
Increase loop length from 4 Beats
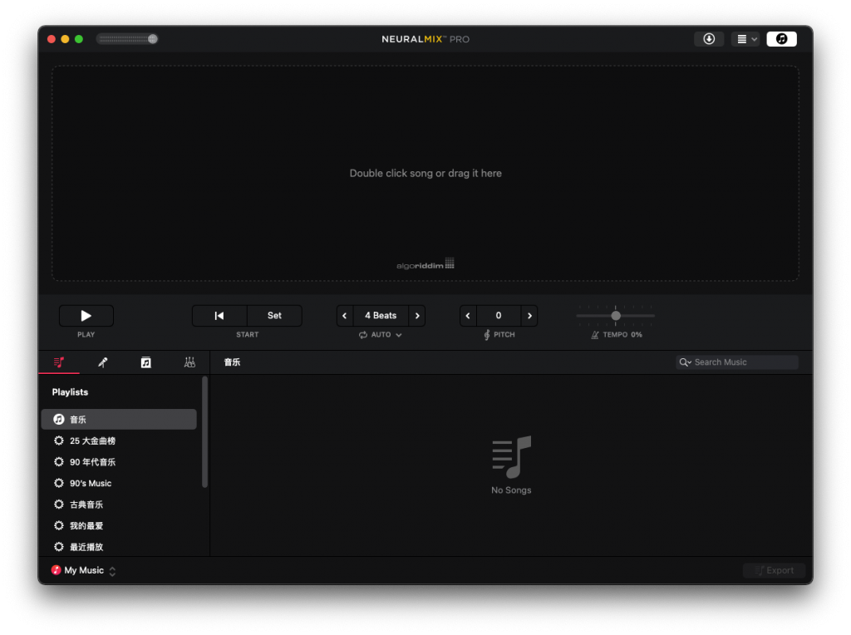pyautogui.click(x=417, y=315)
